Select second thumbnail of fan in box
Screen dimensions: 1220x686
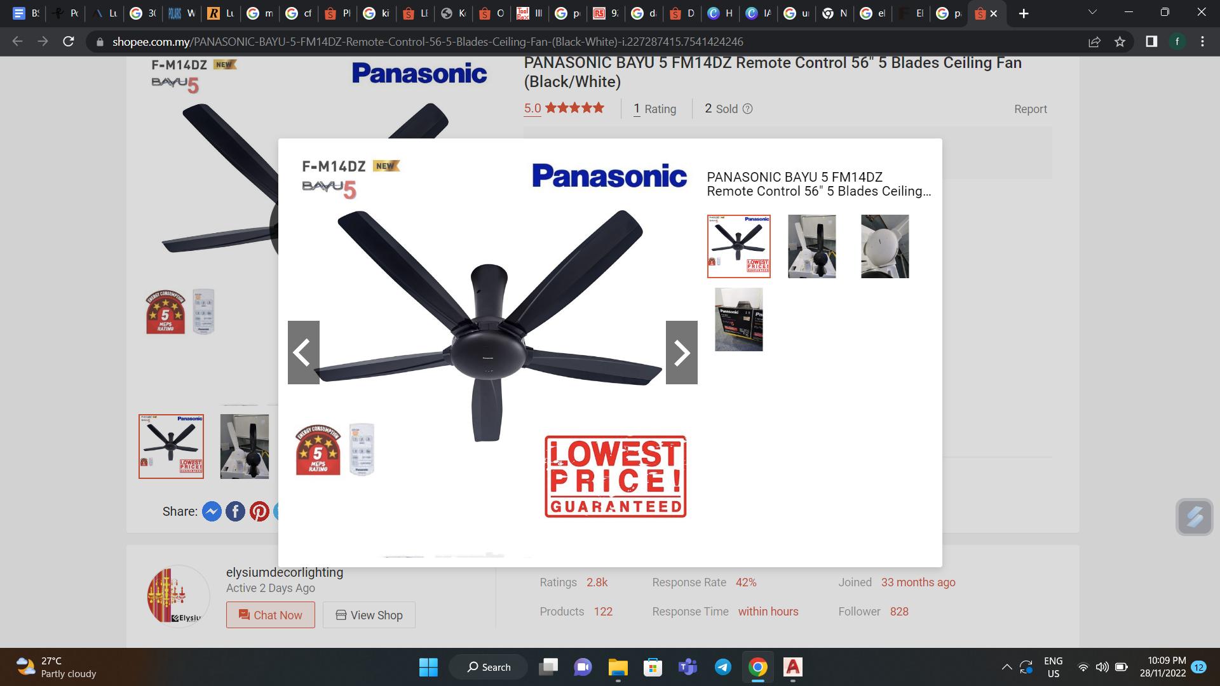coord(811,246)
